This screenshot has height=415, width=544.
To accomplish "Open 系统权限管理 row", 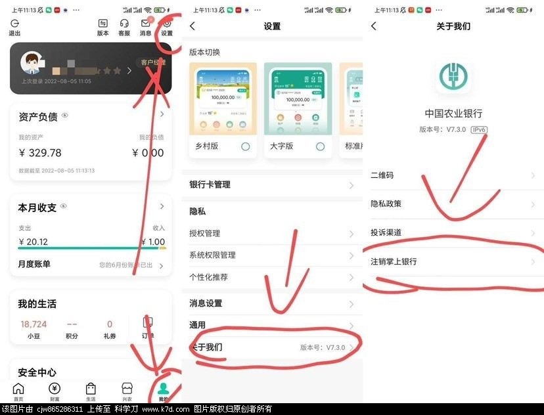I will [x=273, y=255].
